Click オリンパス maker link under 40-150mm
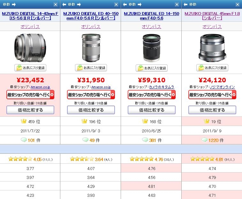Viewport: 242px width, 199px height. point(91,26)
